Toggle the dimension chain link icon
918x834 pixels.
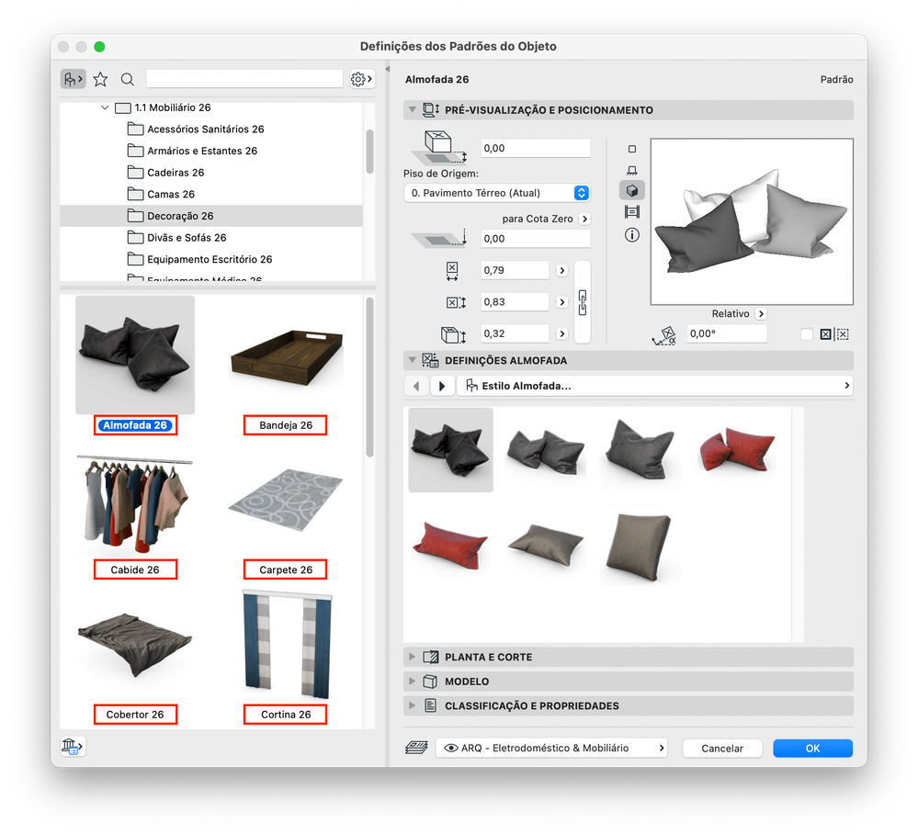coord(583,302)
